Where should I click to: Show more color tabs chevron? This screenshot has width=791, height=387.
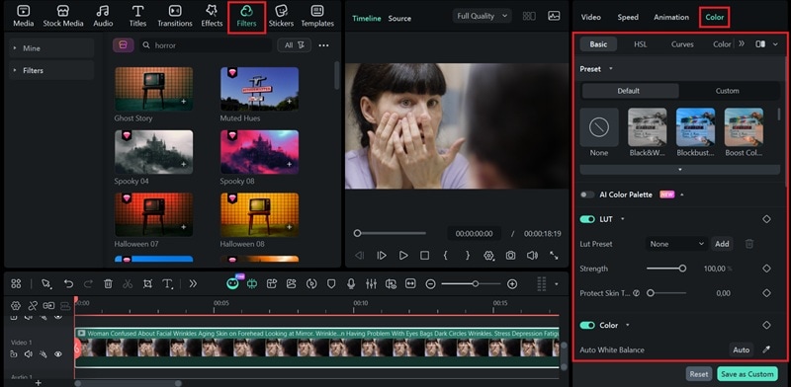[742, 43]
